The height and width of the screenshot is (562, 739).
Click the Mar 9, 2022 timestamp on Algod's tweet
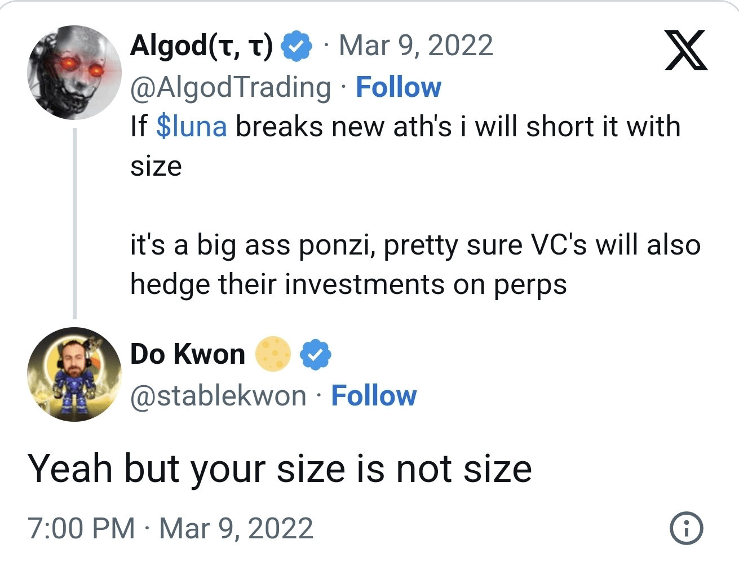(x=415, y=45)
